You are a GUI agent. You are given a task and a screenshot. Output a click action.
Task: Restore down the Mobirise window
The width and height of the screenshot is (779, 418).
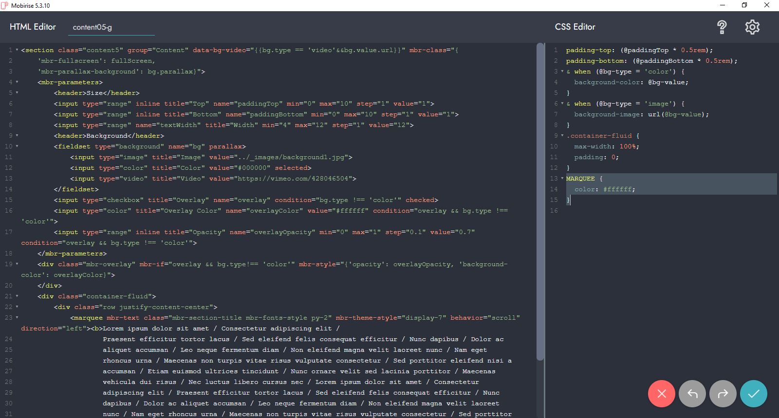(x=744, y=5)
